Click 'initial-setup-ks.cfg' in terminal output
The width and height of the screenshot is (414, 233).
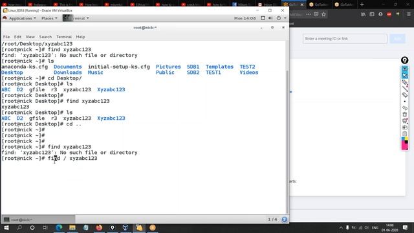[x=119, y=67]
